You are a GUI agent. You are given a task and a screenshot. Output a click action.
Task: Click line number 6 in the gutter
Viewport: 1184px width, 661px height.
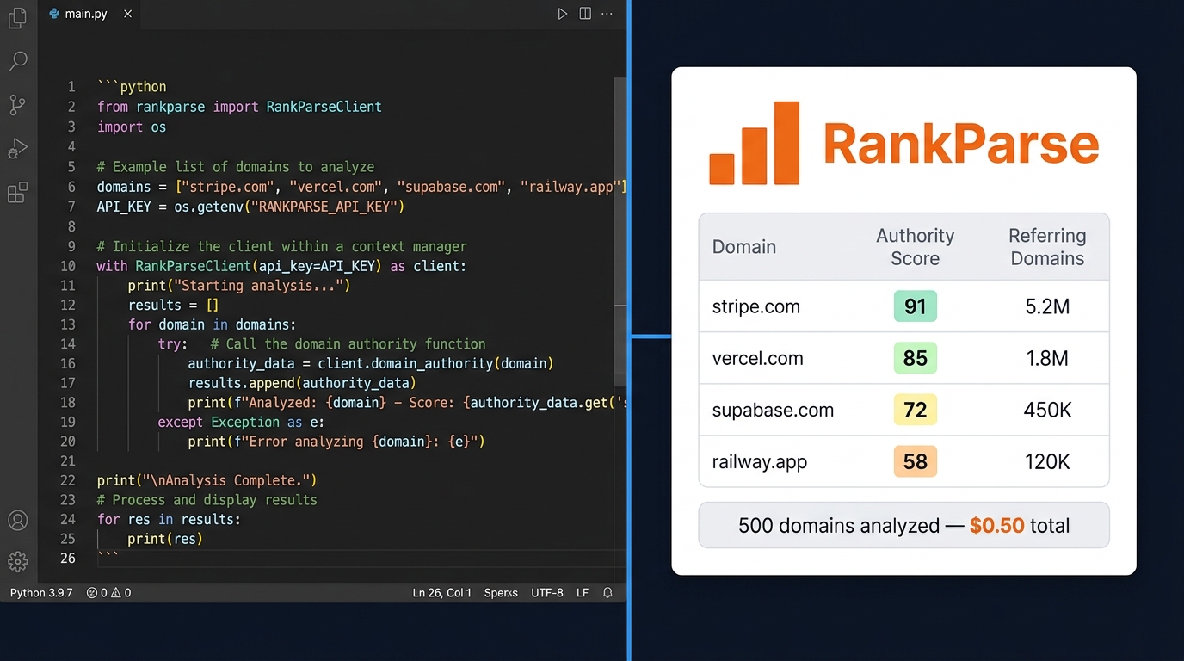pos(72,187)
